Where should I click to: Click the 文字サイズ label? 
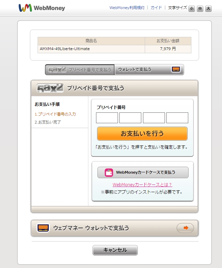(177, 8)
